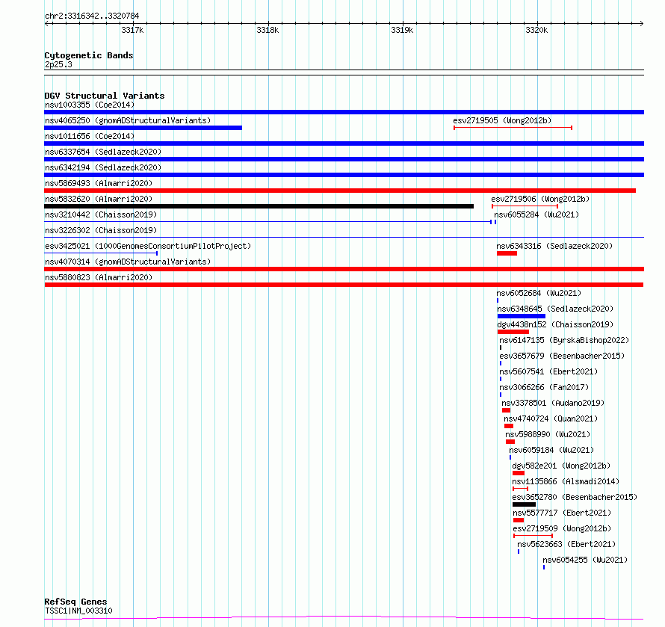Open nsv5880823 (Almarri2020) label
Image resolution: width=665 pixels, height=627 pixels.
[x=99, y=277]
